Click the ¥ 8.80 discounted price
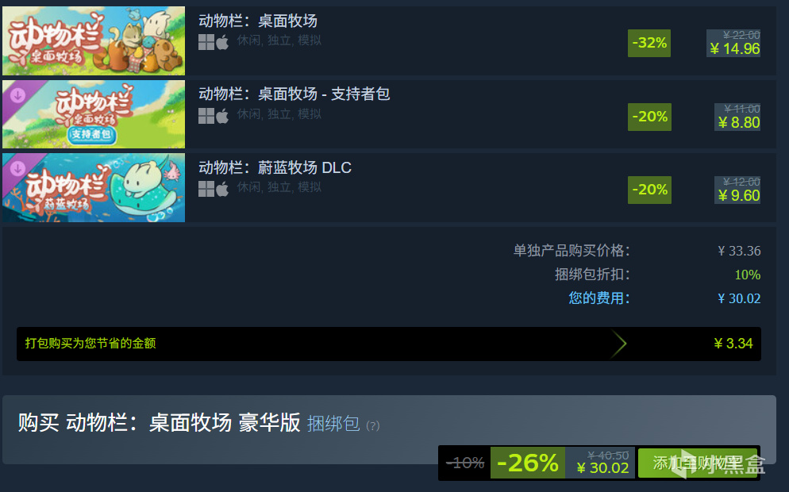The image size is (789, 492). tap(739, 123)
